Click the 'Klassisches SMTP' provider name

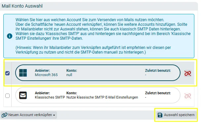coord(50,97)
